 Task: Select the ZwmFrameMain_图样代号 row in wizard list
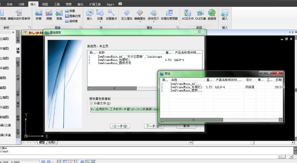(114, 63)
